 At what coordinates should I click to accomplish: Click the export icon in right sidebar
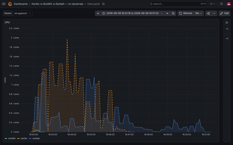pyautogui.click(x=227, y=22)
